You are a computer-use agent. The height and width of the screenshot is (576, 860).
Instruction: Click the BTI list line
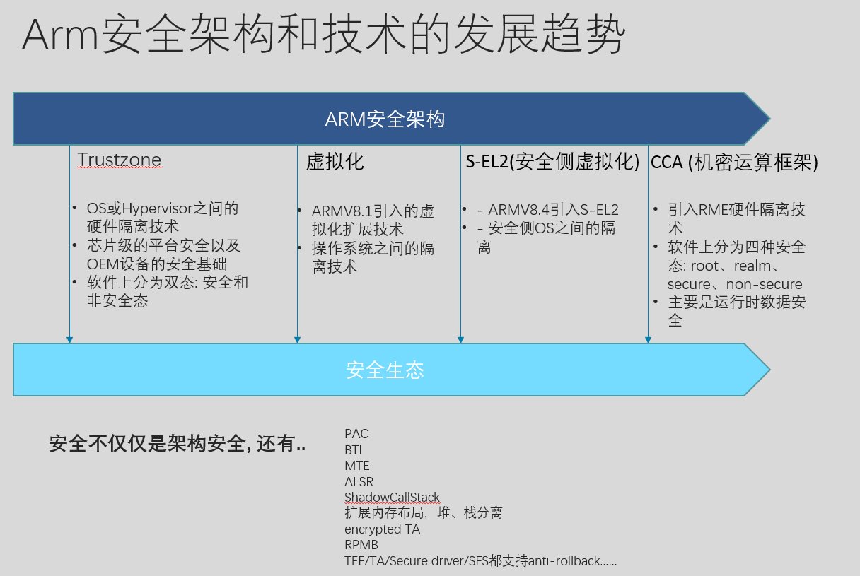point(354,449)
